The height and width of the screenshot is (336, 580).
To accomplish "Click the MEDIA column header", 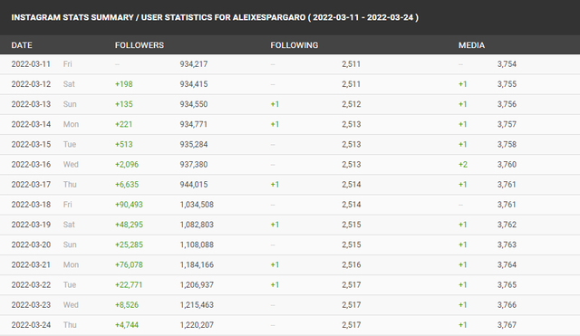I will 471,45.
